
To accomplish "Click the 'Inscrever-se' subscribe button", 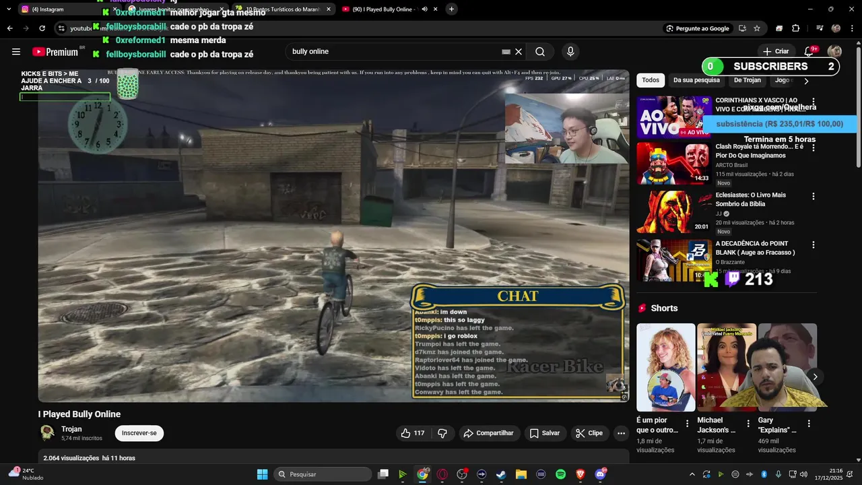I will [139, 433].
